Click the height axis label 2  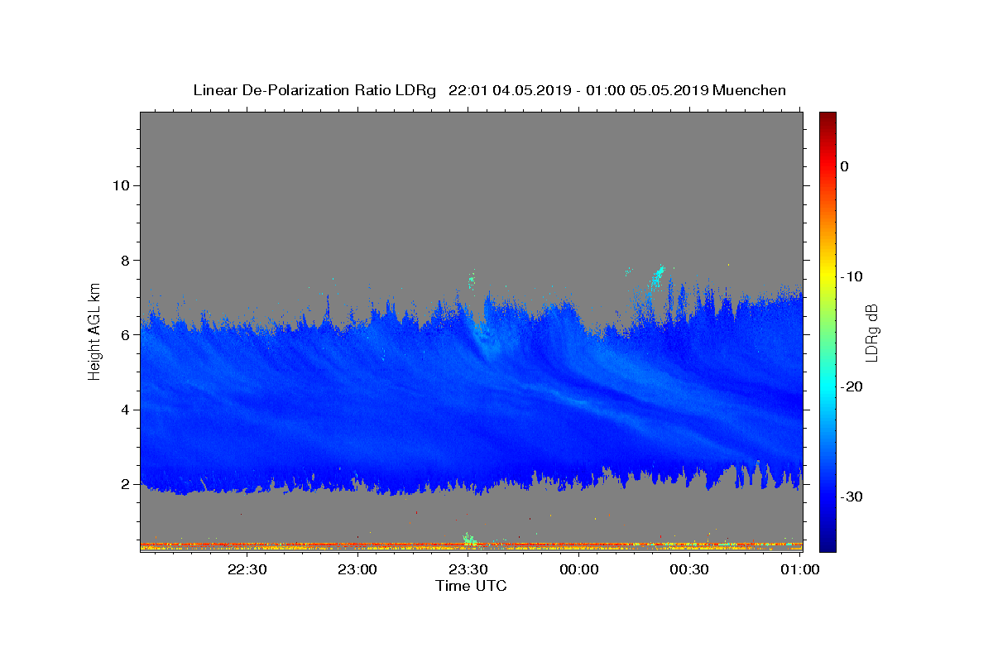(x=126, y=484)
